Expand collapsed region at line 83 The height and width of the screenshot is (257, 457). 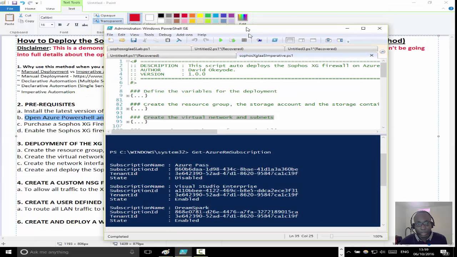coord(128,109)
